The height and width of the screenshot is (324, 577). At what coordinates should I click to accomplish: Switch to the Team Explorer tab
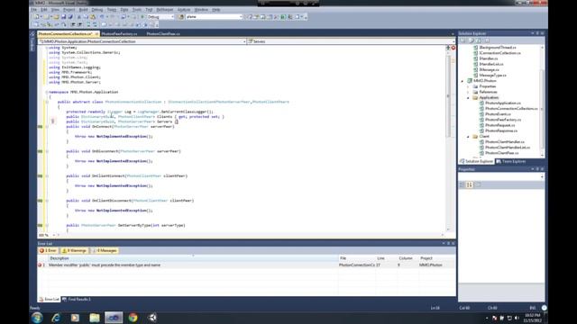pos(511,162)
